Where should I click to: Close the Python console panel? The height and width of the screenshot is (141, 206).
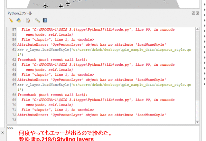(x=197, y=13)
